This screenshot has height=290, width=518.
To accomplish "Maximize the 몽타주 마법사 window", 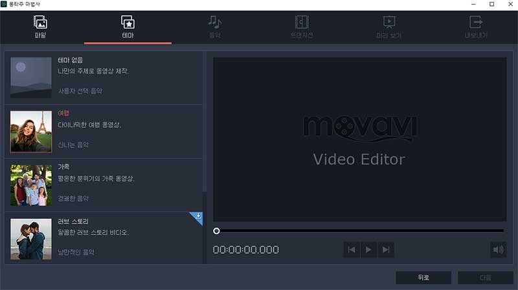I will click(x=492, y=5).
